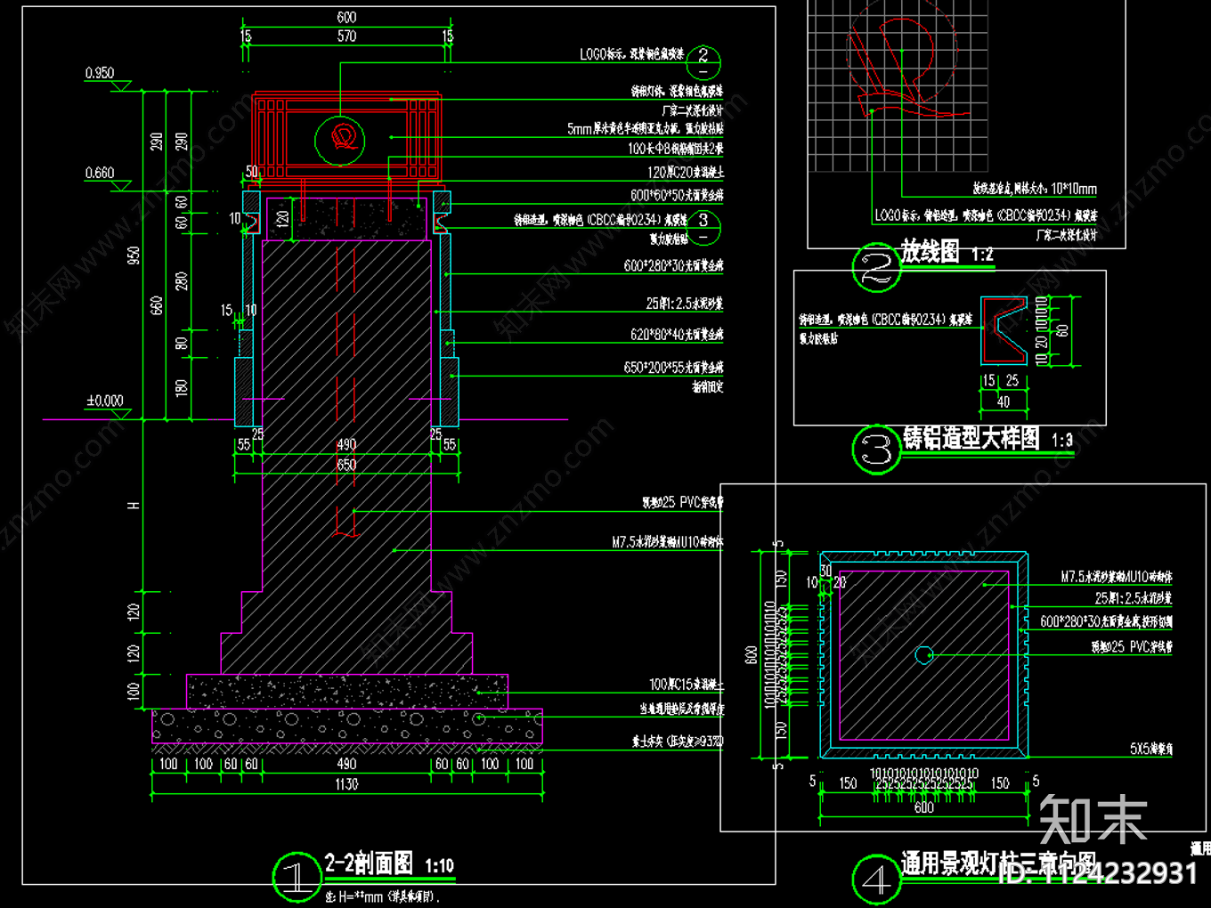Click 'M7.5水泥砂浆砌MU10砖砌体' label in section view
This screenshot has height=908, width=1211.
click(x=668, y=541)
